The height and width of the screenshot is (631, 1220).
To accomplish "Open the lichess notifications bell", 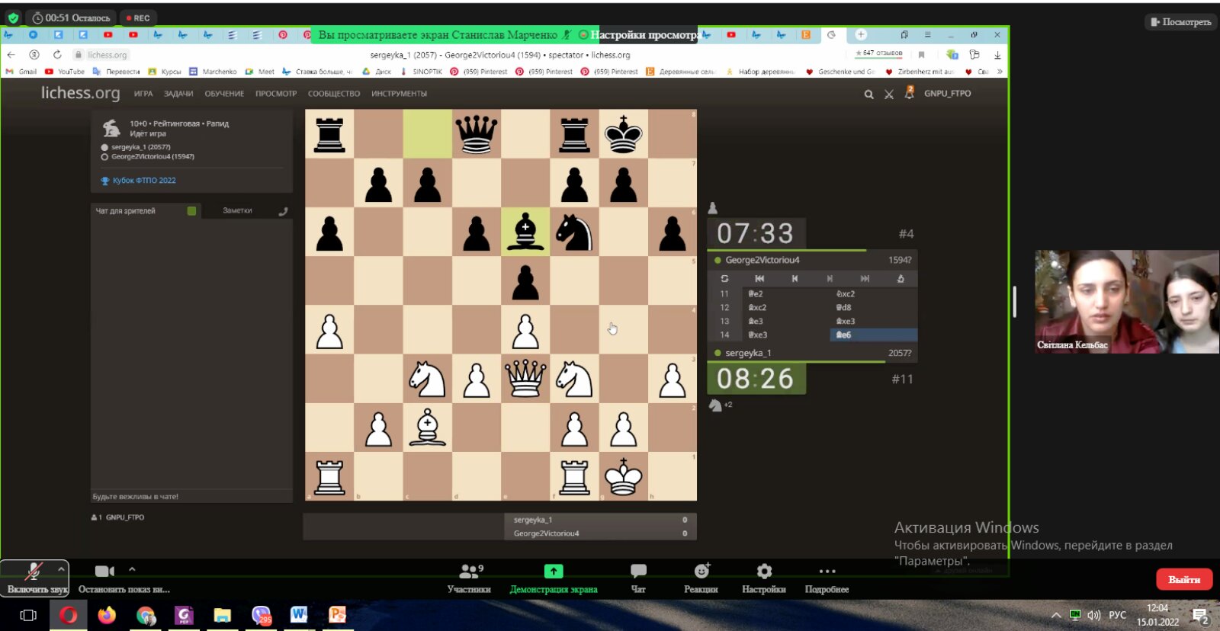I will (909, 93).
